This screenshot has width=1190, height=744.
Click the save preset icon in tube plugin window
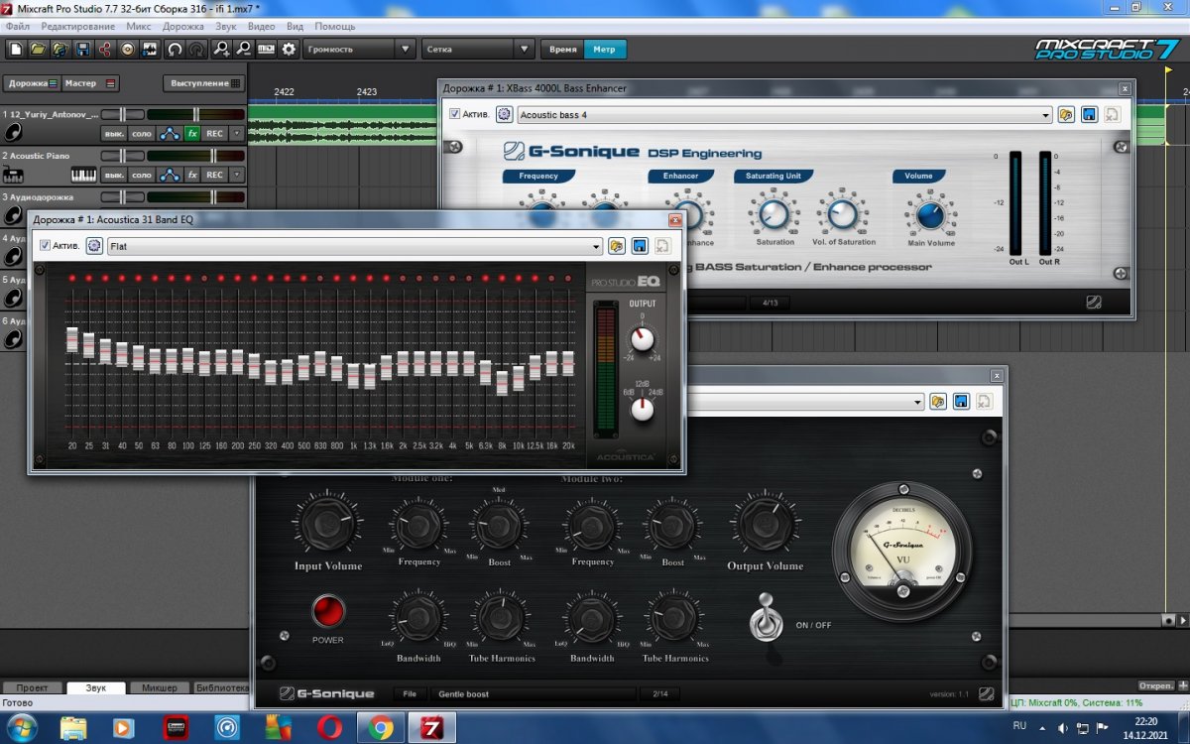coord(961,402)
